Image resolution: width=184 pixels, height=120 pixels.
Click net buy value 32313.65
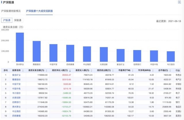pyautogui.click(x=67, y=79)
